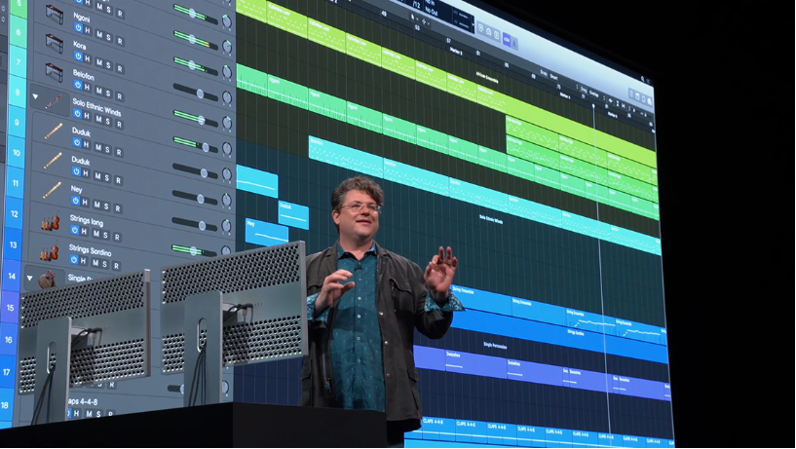Select the Ney region in the timeline
Viewport: 796px width, 449px height.
pos(267,233)
